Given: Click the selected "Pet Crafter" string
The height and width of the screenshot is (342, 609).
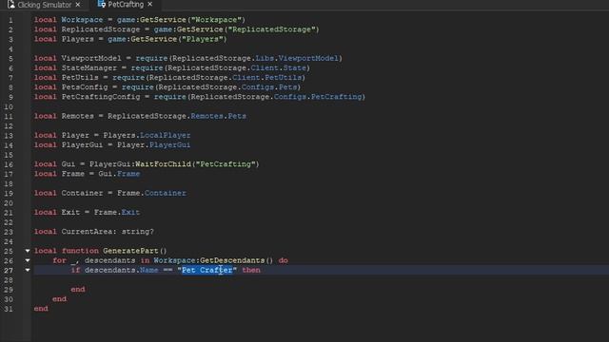Looking at the screenshot, I should tap(207, 270).
